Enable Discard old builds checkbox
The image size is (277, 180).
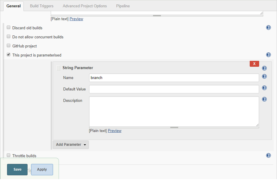(9, 27)
